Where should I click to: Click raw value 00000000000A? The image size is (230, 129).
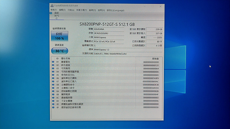(151, 72)
